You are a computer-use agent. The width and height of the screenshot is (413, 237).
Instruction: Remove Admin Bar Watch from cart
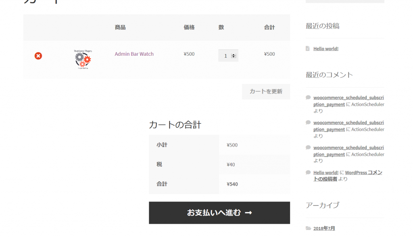click(38, 56)
